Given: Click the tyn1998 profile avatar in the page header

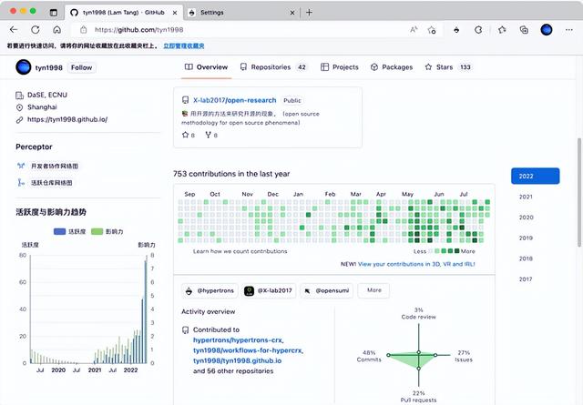Looking at the screenshot, I should 24,66.
